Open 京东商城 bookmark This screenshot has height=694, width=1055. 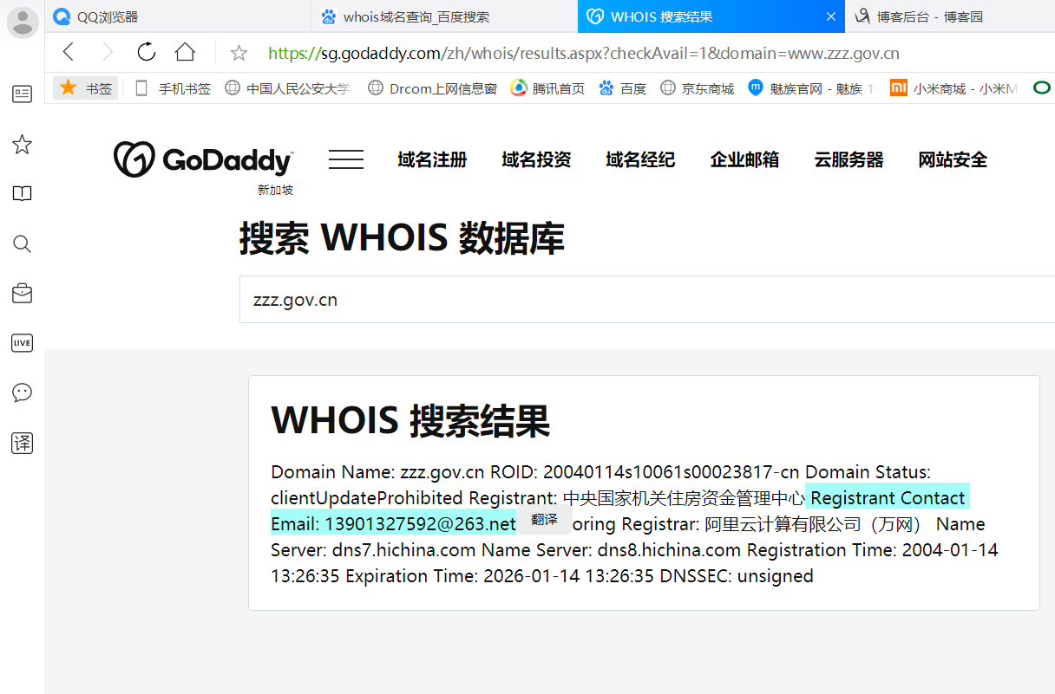(x=698, y=88)
